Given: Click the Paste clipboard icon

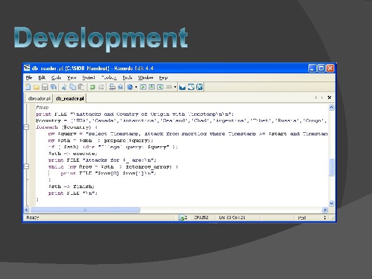Looking at the screenshot, I should [x=81, y=87].
